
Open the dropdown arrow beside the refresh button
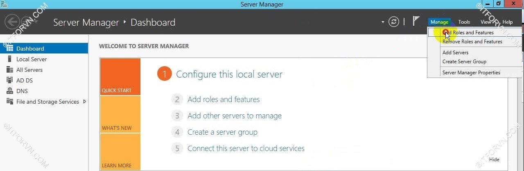pyautogui.click(x=383, y=22)
